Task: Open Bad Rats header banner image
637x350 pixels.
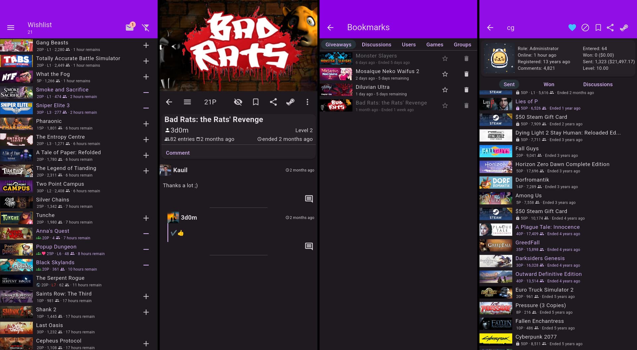Action: pyautogui.click(x=238, y=45)
